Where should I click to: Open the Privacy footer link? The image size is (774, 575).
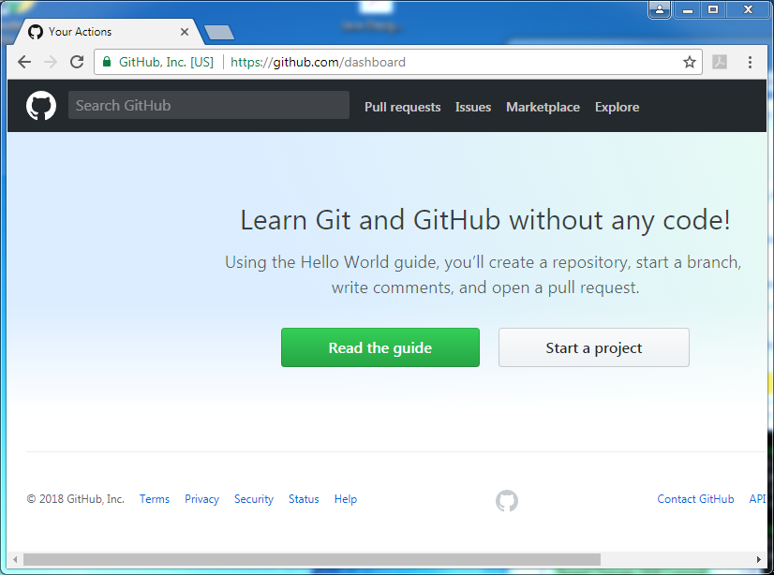click(x=201, y=499)
